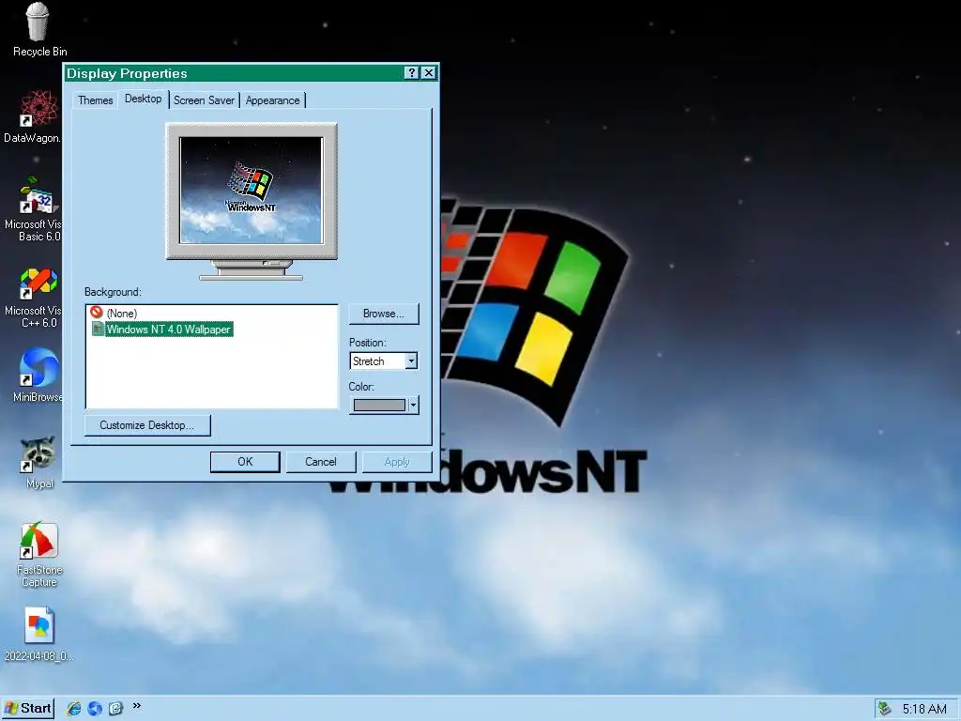This screenshot has width=961, height=721.
Task: Launch Internet Explorer from quick launch
Action: (74, 708)
